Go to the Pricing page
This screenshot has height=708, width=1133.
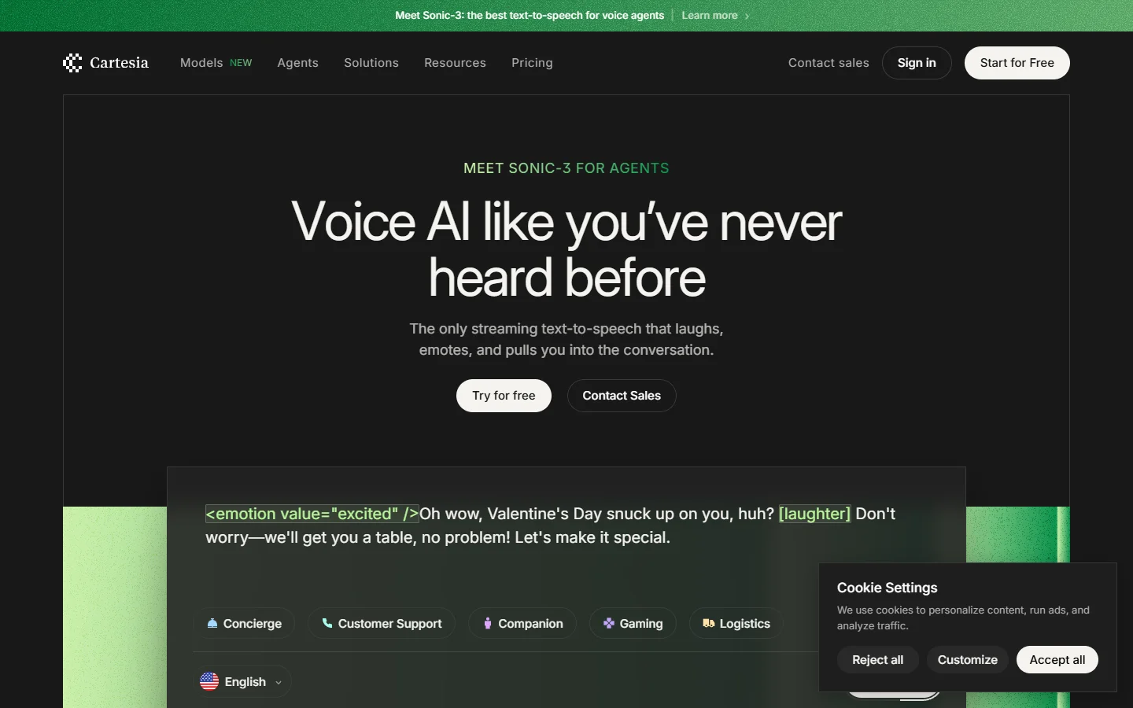[x=532, y=63]
